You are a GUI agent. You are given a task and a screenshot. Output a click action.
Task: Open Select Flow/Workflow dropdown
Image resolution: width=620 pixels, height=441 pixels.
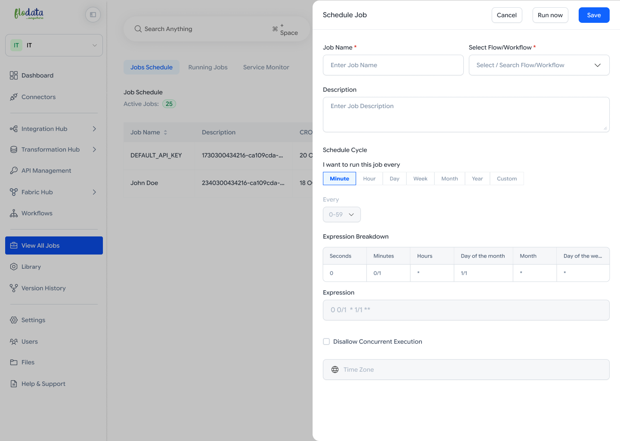pyautogui.click(x=539, y=65)
